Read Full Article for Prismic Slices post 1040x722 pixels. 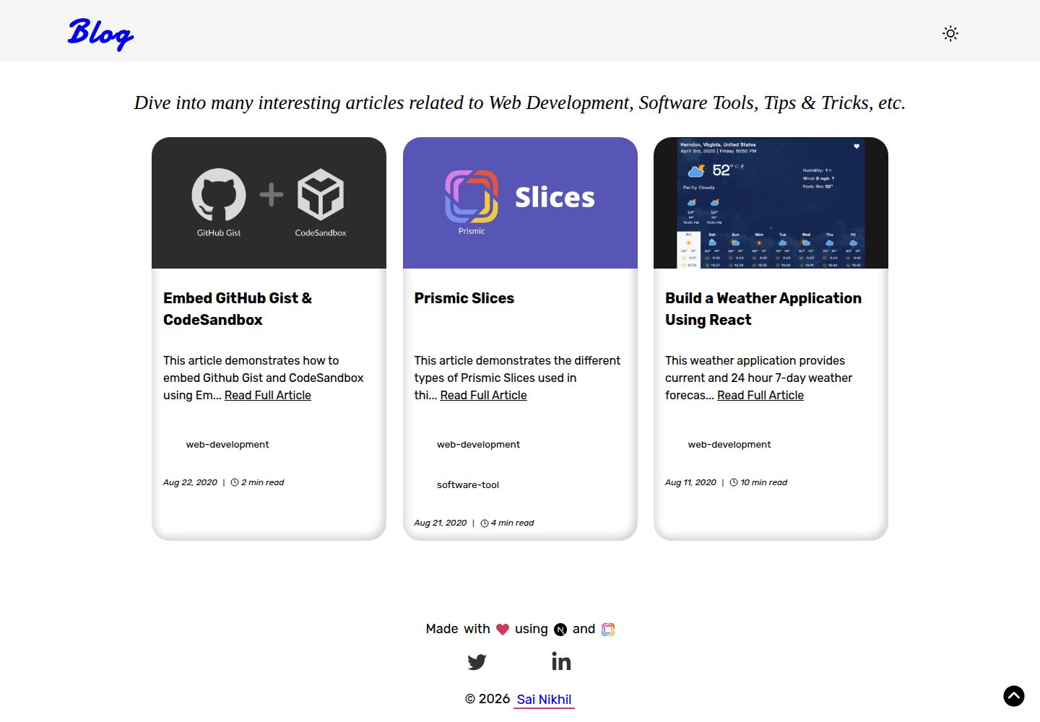click(x=484, y=395)
